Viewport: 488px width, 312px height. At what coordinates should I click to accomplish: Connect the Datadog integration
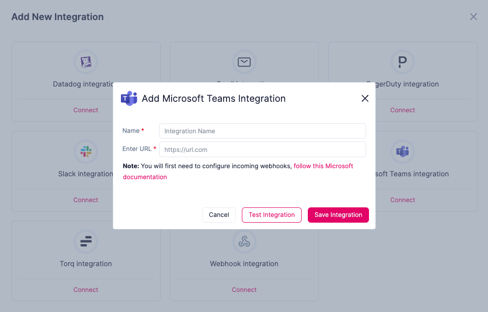pos(86,110)
